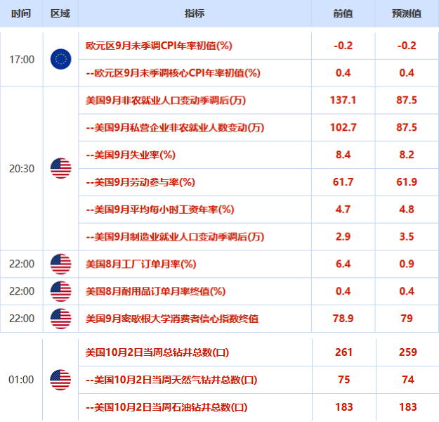Select the 前值 column header
Screen dimensions: 439x422
click(343, 13)
